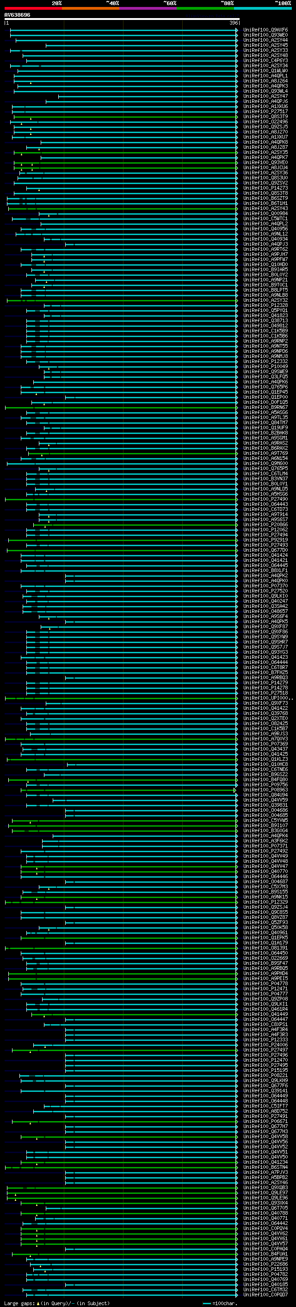Select the UniRef100_Q1WLW0 label
Screen dimensions: 296x1307
[265, 70]
